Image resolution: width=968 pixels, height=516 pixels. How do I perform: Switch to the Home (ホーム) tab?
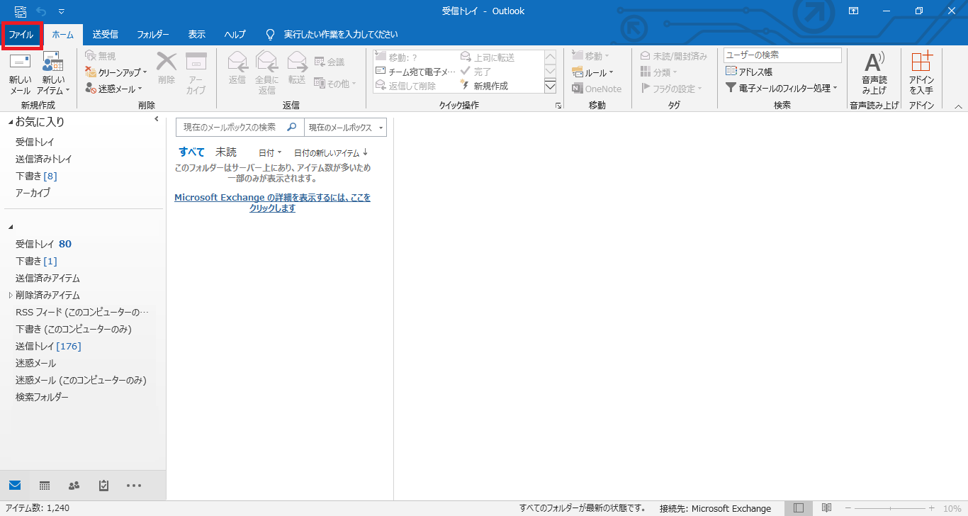click(63, 35)
